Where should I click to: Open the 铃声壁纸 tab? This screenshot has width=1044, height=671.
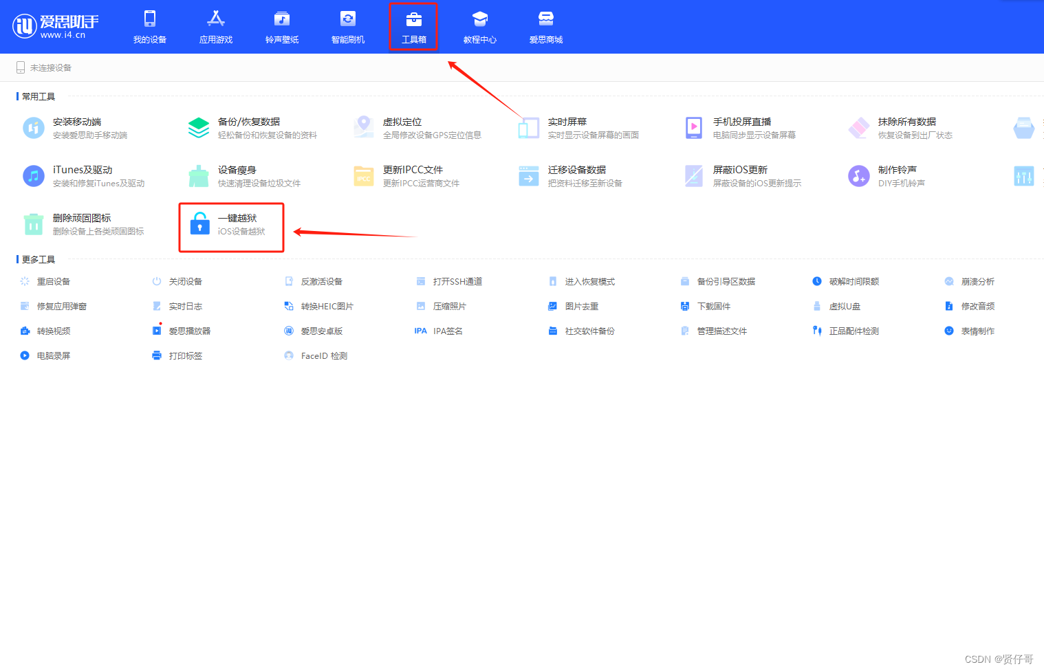282,27
